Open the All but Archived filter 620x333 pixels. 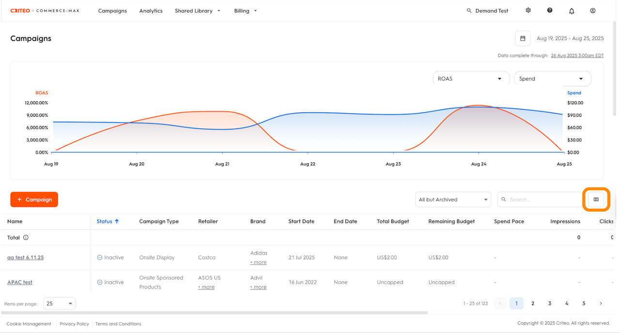453,199
